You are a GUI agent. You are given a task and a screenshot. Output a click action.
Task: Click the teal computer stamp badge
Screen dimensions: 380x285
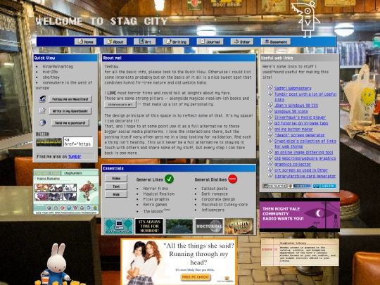click(x=118, y=226)
